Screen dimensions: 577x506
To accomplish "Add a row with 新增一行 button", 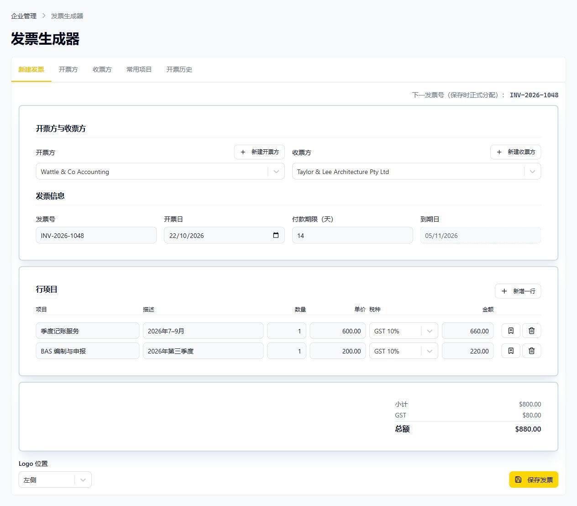I will (x=518, y=291).
